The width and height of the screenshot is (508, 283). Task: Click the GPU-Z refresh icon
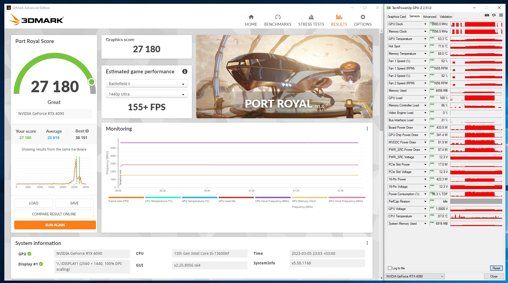[x=494, y=15]
